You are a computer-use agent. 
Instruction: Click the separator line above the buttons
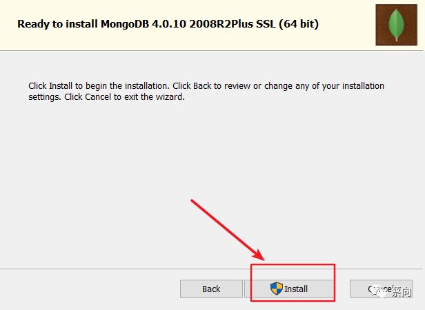(x=125, y=269)
